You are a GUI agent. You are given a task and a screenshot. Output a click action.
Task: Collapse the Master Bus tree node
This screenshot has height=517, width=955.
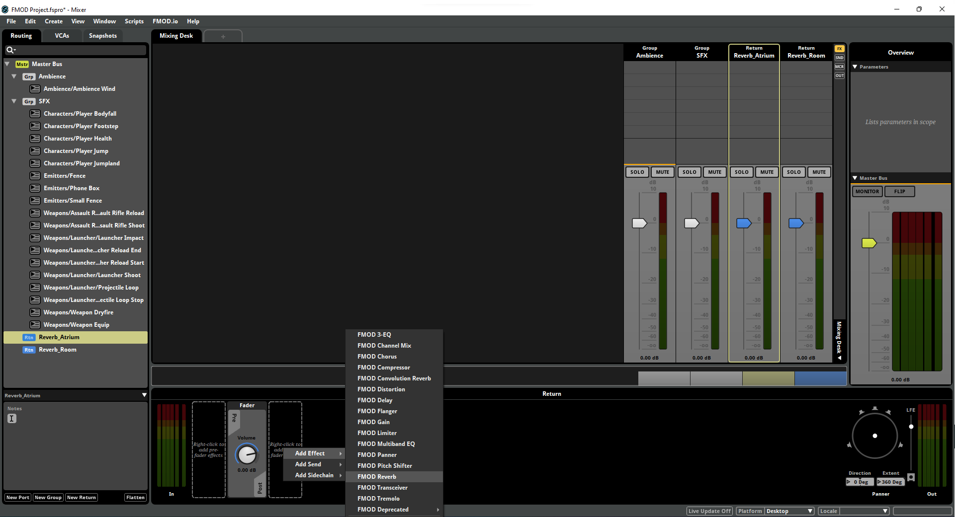7,64
